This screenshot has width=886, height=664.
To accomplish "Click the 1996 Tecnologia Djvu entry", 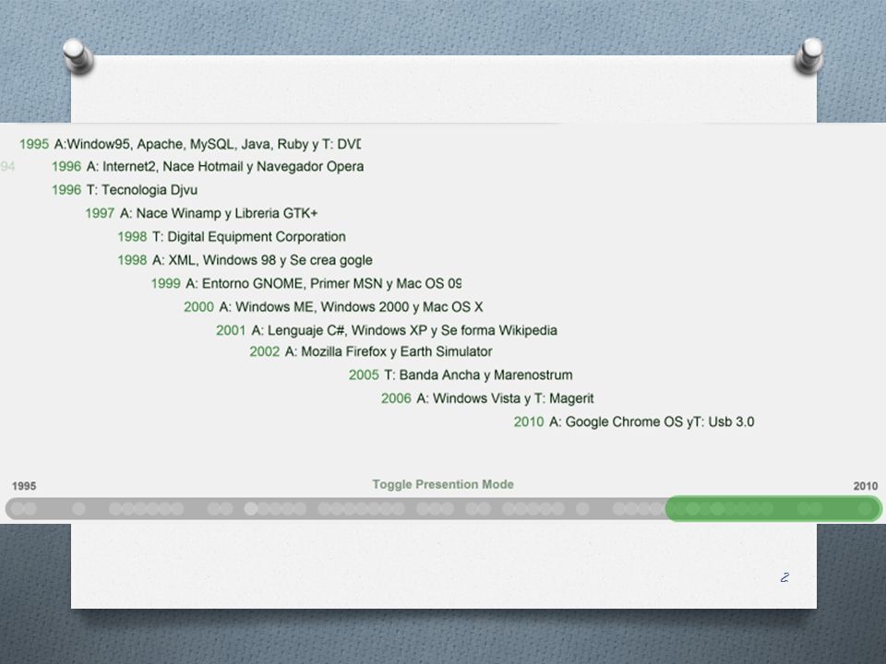I will coord(125,190).
